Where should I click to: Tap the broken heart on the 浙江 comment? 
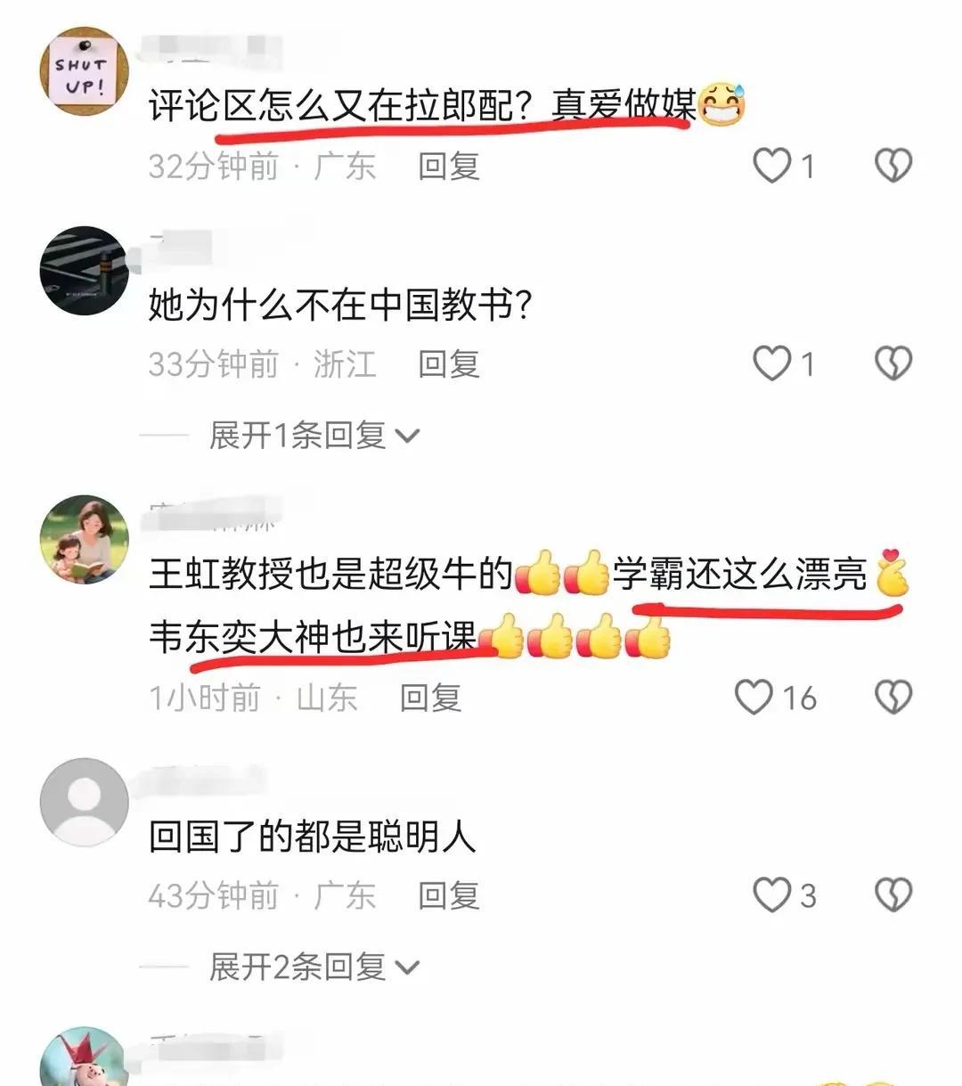click(x=893, y=363)
